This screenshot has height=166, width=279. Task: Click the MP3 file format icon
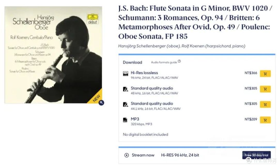pos(125,120)
